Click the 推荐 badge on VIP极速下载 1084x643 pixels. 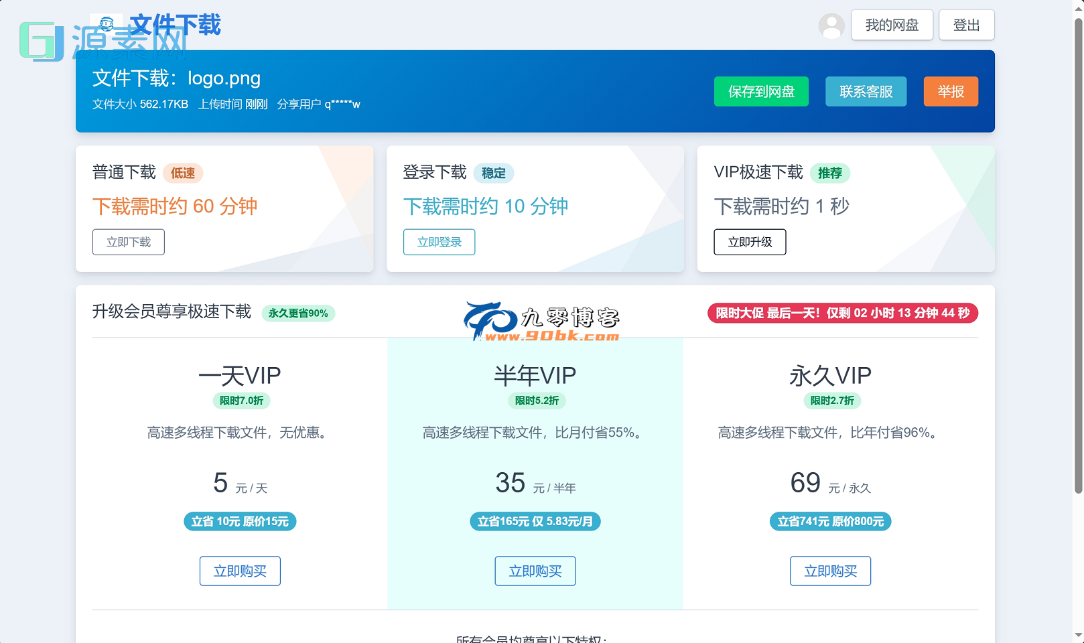(x=831, y=173)
